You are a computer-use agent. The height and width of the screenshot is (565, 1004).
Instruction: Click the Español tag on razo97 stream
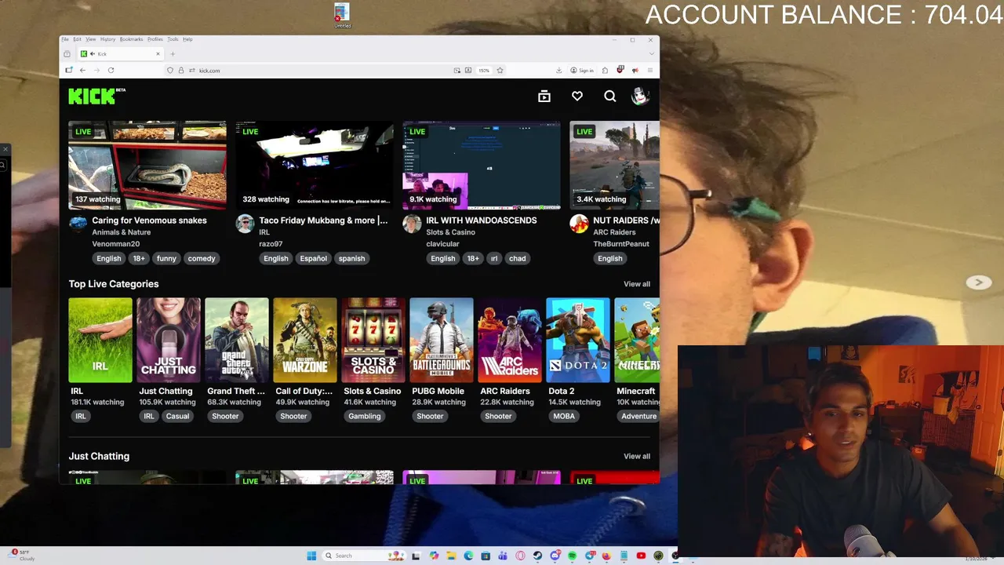tap(313, 258)
